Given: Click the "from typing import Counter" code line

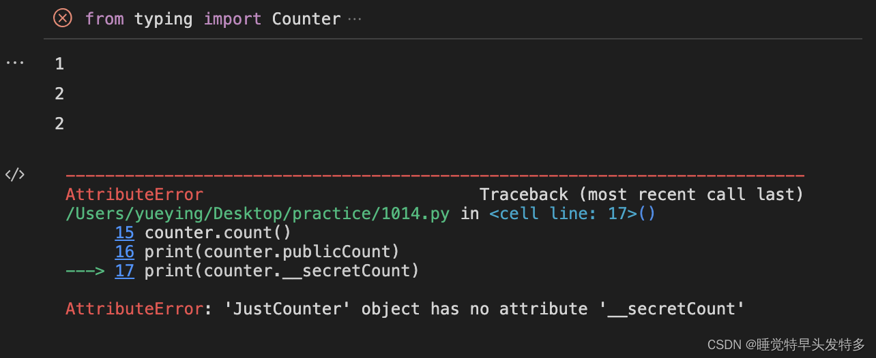Looking at the screenshot, I should coord(212,19).
